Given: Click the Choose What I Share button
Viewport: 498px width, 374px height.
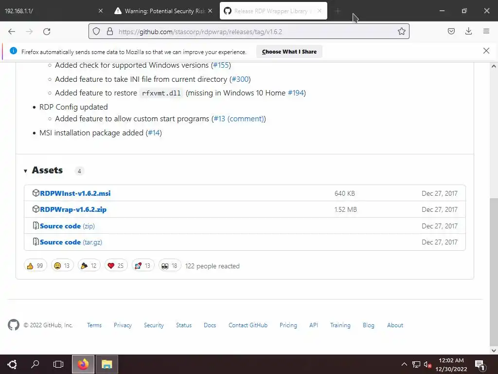Looking at the screenshot, I should [289, 52].
